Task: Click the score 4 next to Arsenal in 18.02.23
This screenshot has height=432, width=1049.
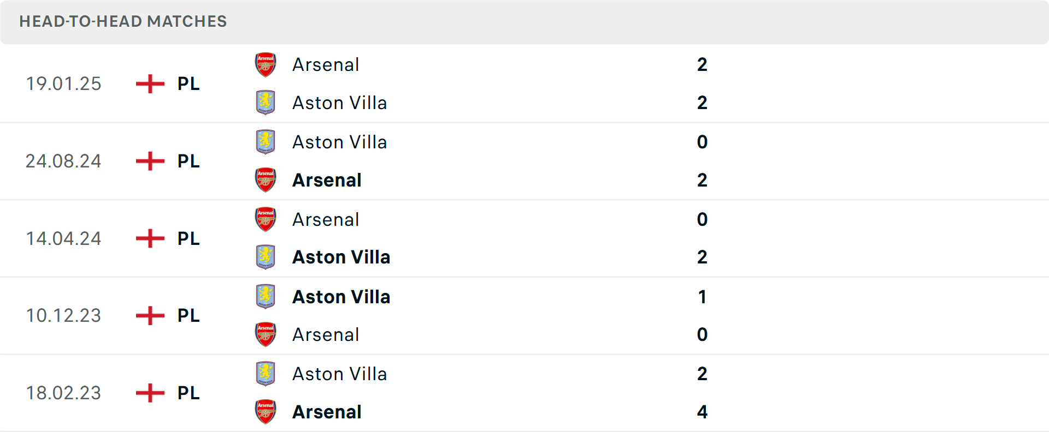Action: coord(702,412)
